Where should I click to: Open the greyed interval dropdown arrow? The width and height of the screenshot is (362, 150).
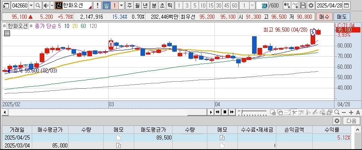click(x=252, y=5)
